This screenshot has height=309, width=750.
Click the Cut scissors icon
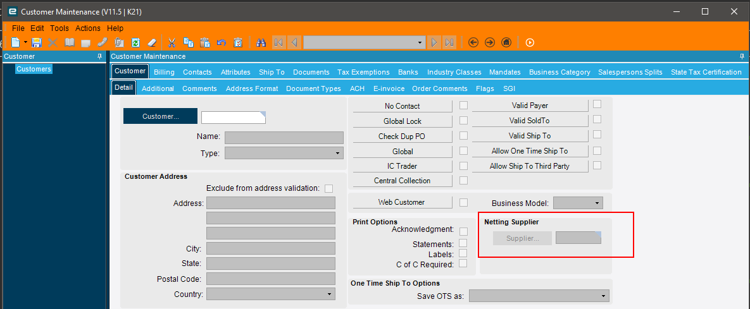172,42
